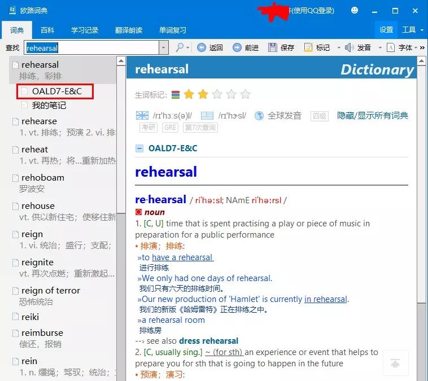Image resolution: width=428 pixels, height=381 pixels.
Task: Switch to the 百科 tab
Action: pyautogui.click(x=47, y=30)
